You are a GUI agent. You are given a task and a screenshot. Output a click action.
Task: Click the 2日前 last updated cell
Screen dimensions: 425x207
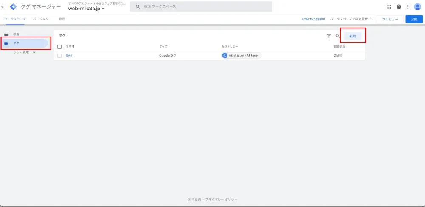[338, 56]
